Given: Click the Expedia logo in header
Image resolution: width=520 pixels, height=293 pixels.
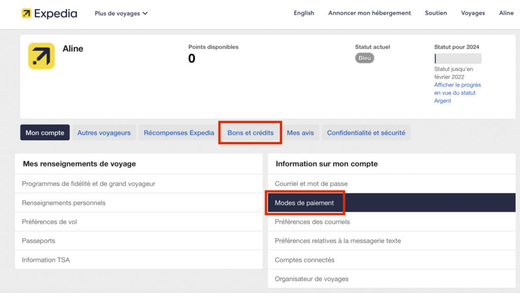Looking at the screenshot, I should coord(49,13).
